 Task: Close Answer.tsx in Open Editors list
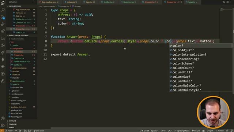pos(11,29)
